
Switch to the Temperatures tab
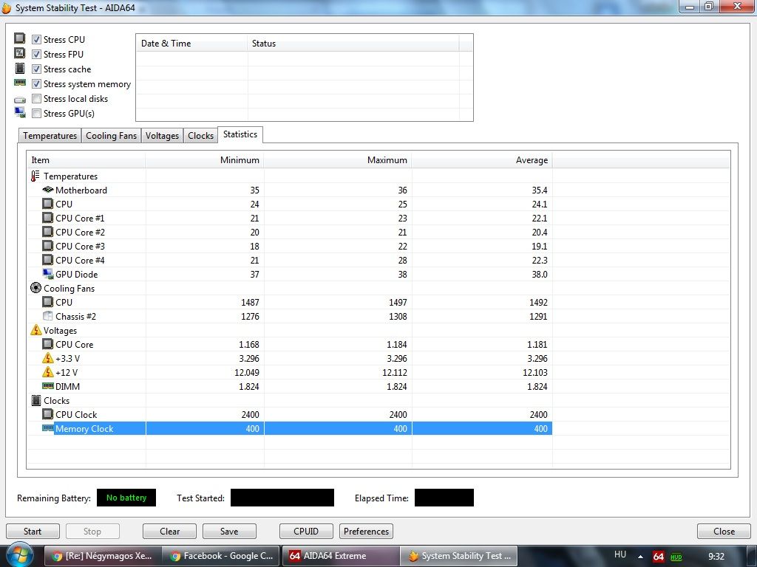50,136
